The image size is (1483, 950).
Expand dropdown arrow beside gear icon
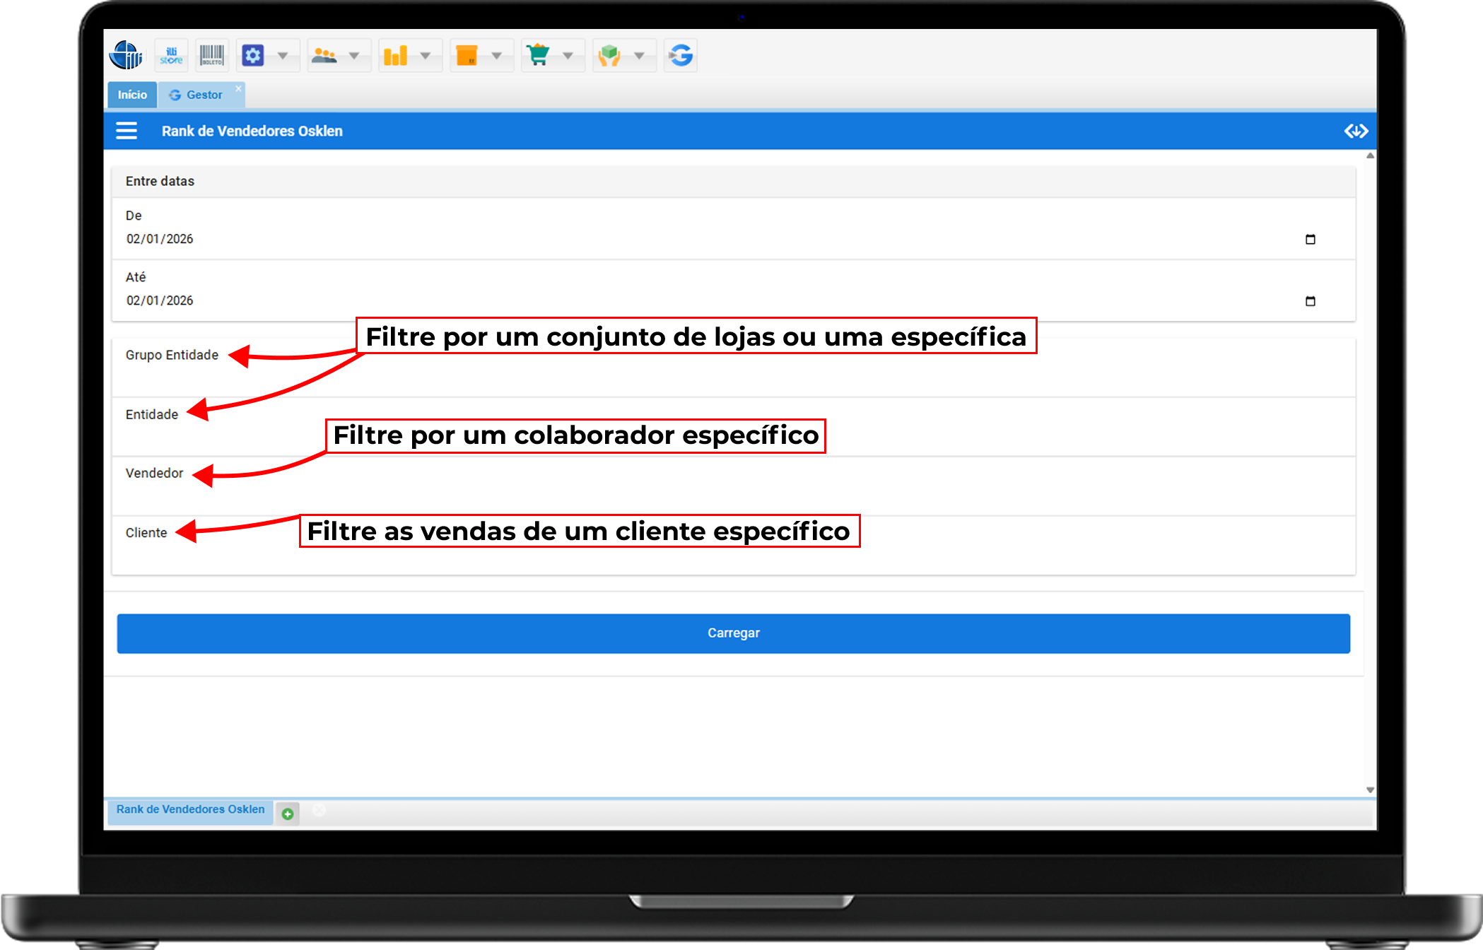click(283, 55)
